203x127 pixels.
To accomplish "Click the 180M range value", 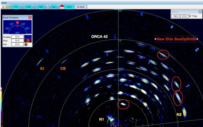I will (x=41, y=7).
